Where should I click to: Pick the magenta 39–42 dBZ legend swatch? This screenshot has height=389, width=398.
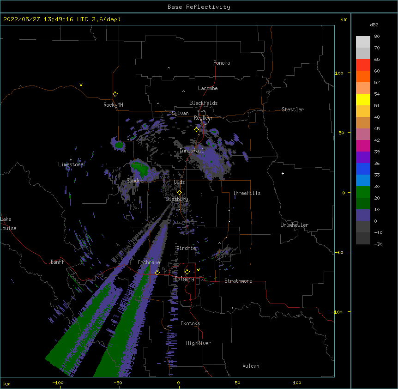tap(363, 146)
